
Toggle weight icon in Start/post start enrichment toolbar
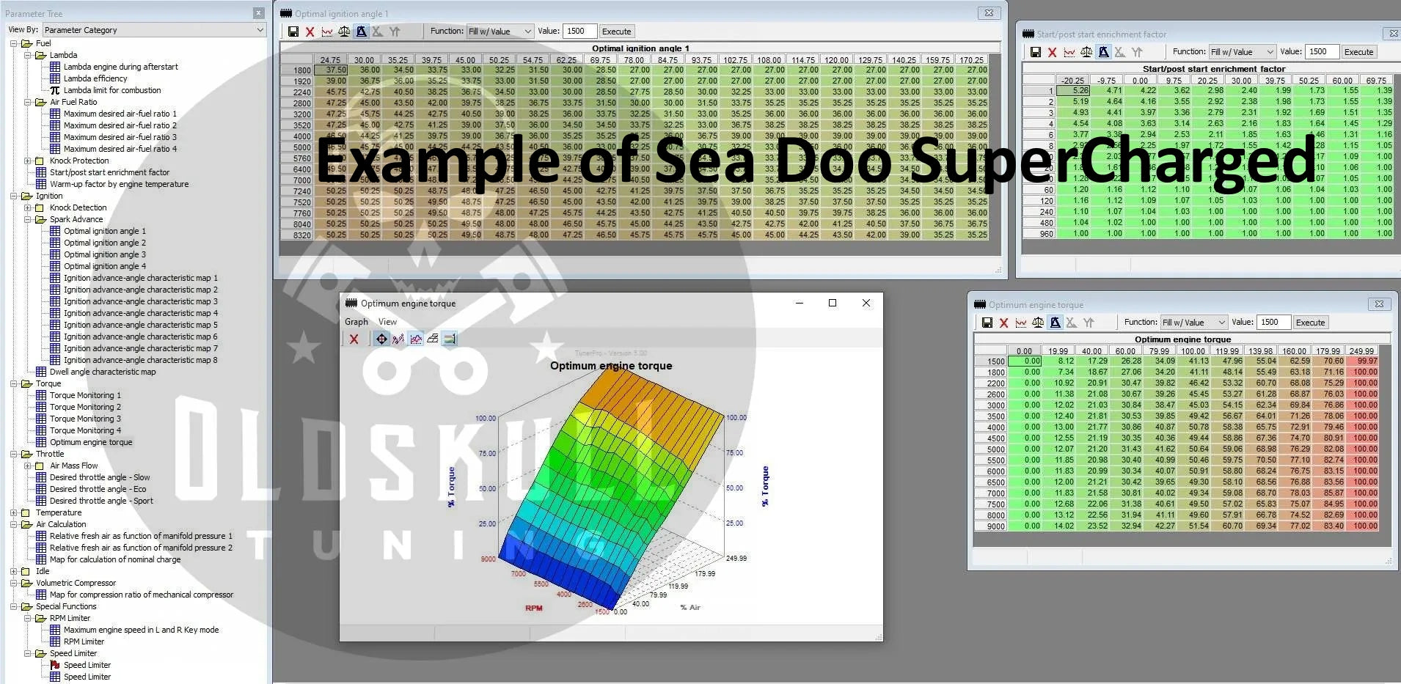point(1103,52)
